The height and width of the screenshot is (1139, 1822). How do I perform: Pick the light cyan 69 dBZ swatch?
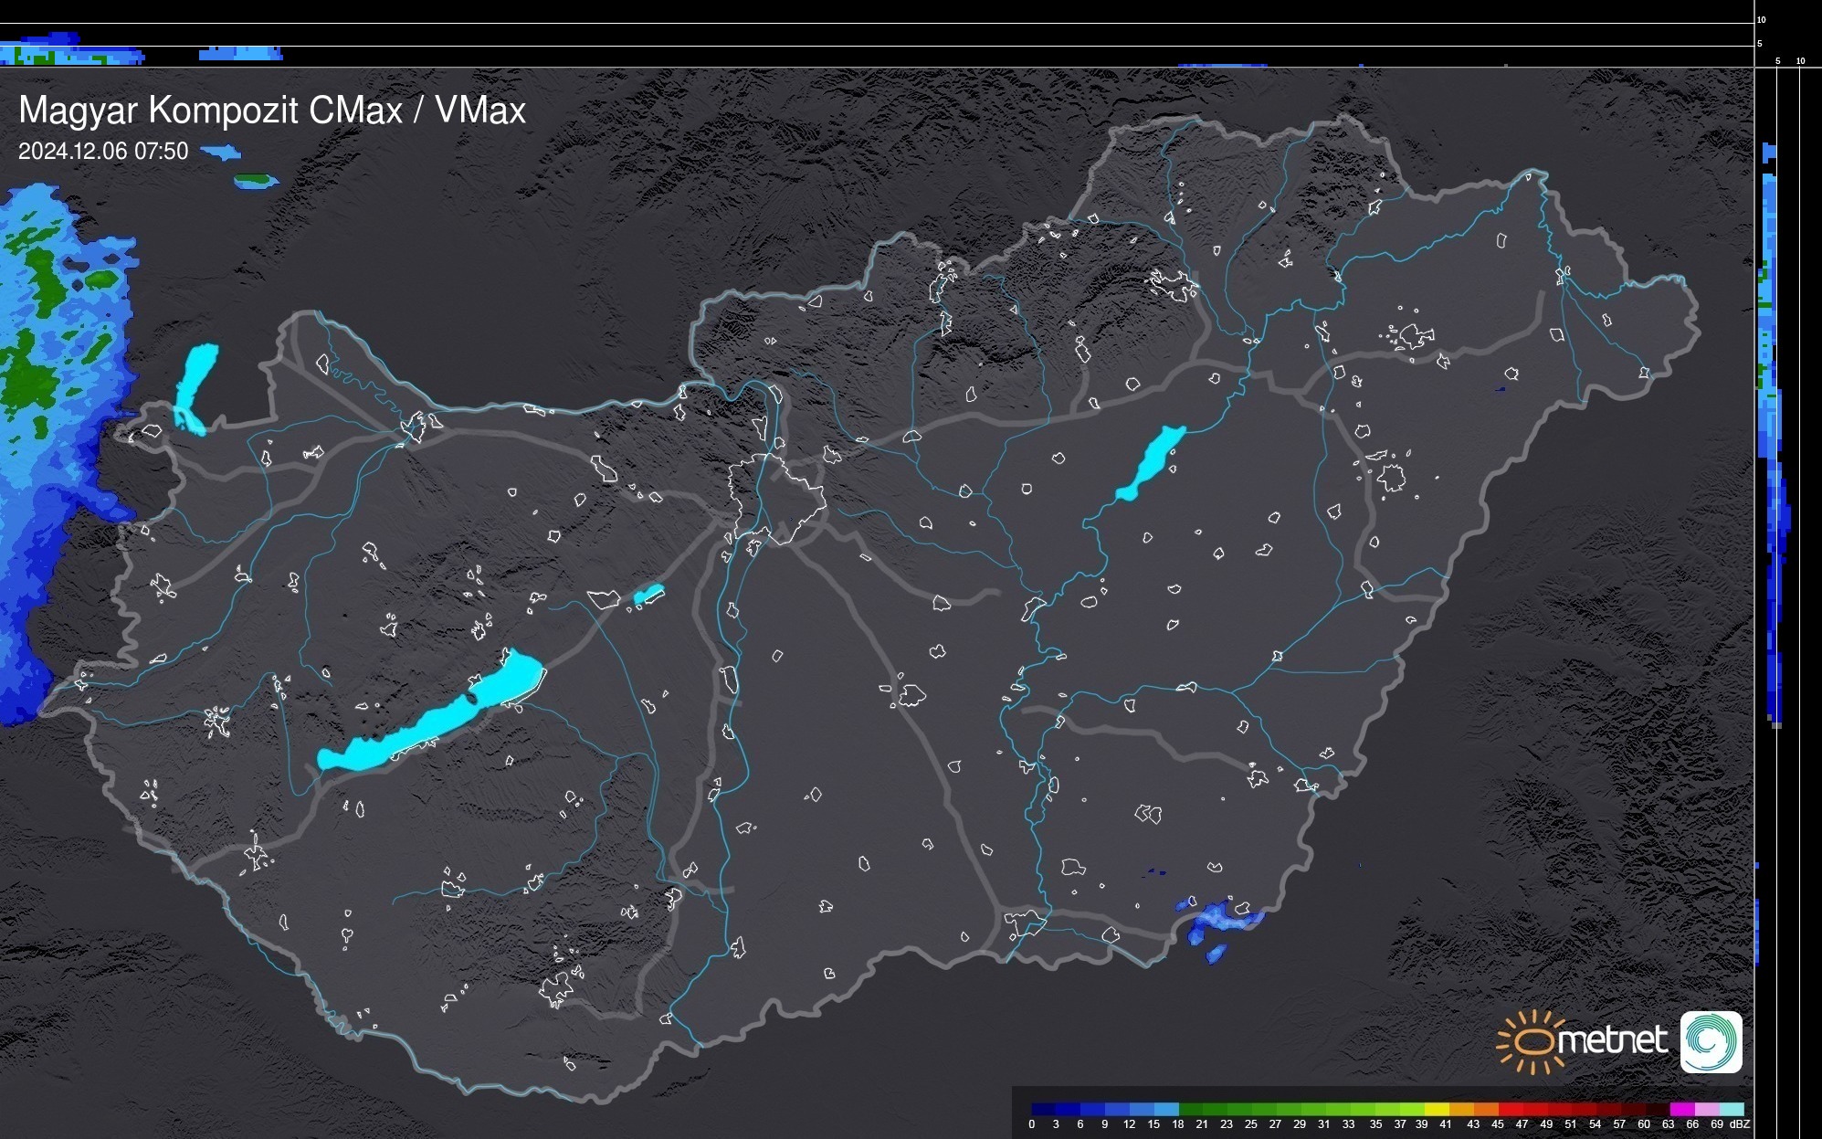tap(1731, 1109)
